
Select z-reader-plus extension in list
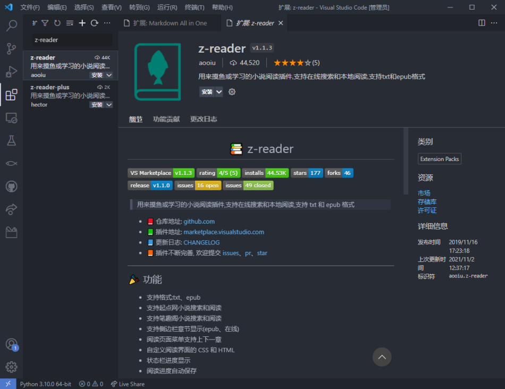tap(71, 96)
